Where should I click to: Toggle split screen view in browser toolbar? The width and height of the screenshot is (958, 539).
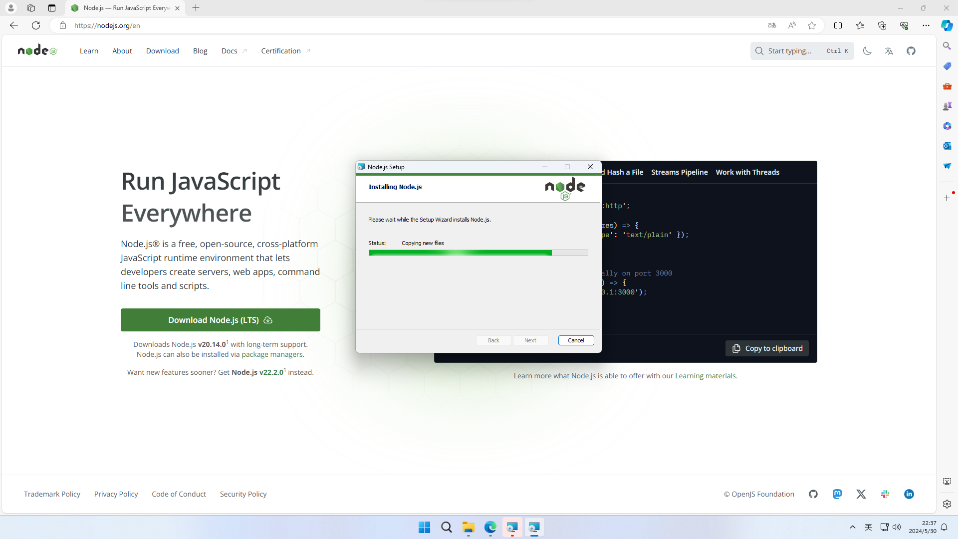838,25
